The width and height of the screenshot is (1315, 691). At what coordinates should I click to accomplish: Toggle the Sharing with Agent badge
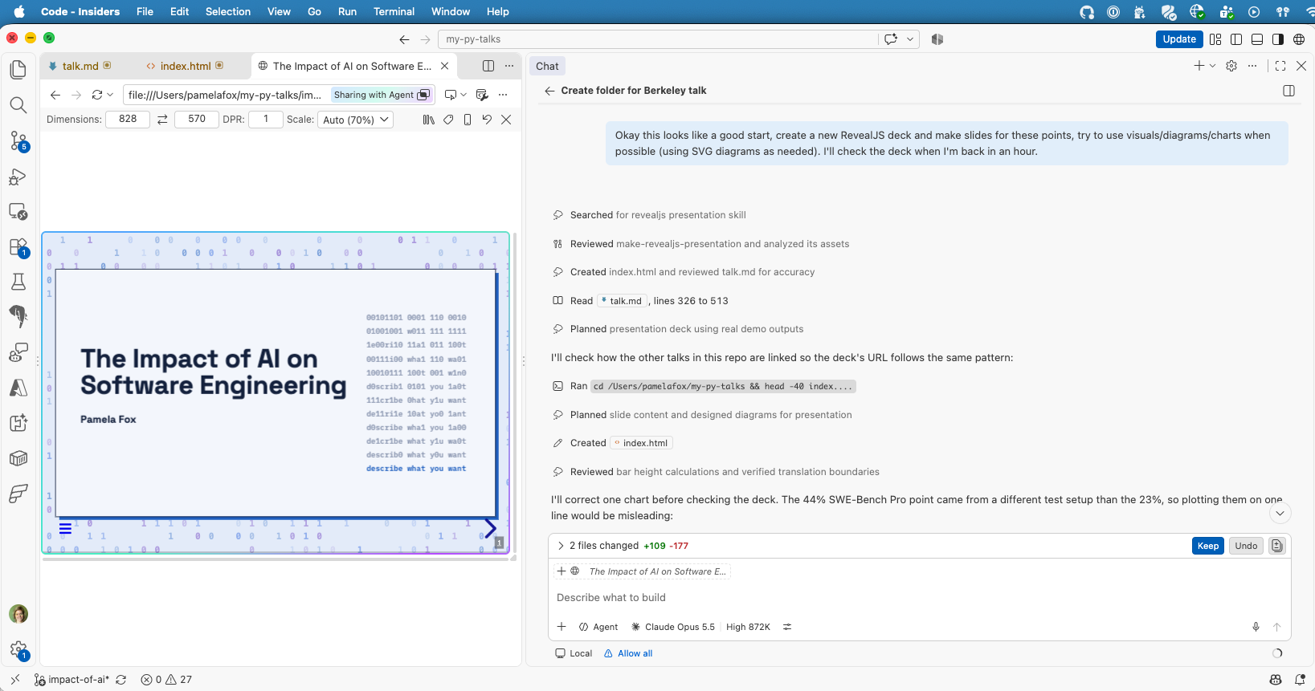(382, 95)
